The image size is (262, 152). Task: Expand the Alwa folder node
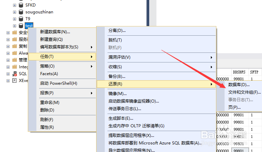point(8,53)
